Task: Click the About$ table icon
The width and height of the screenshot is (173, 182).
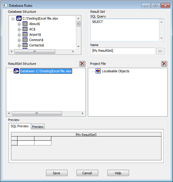Action: [25, 24]
